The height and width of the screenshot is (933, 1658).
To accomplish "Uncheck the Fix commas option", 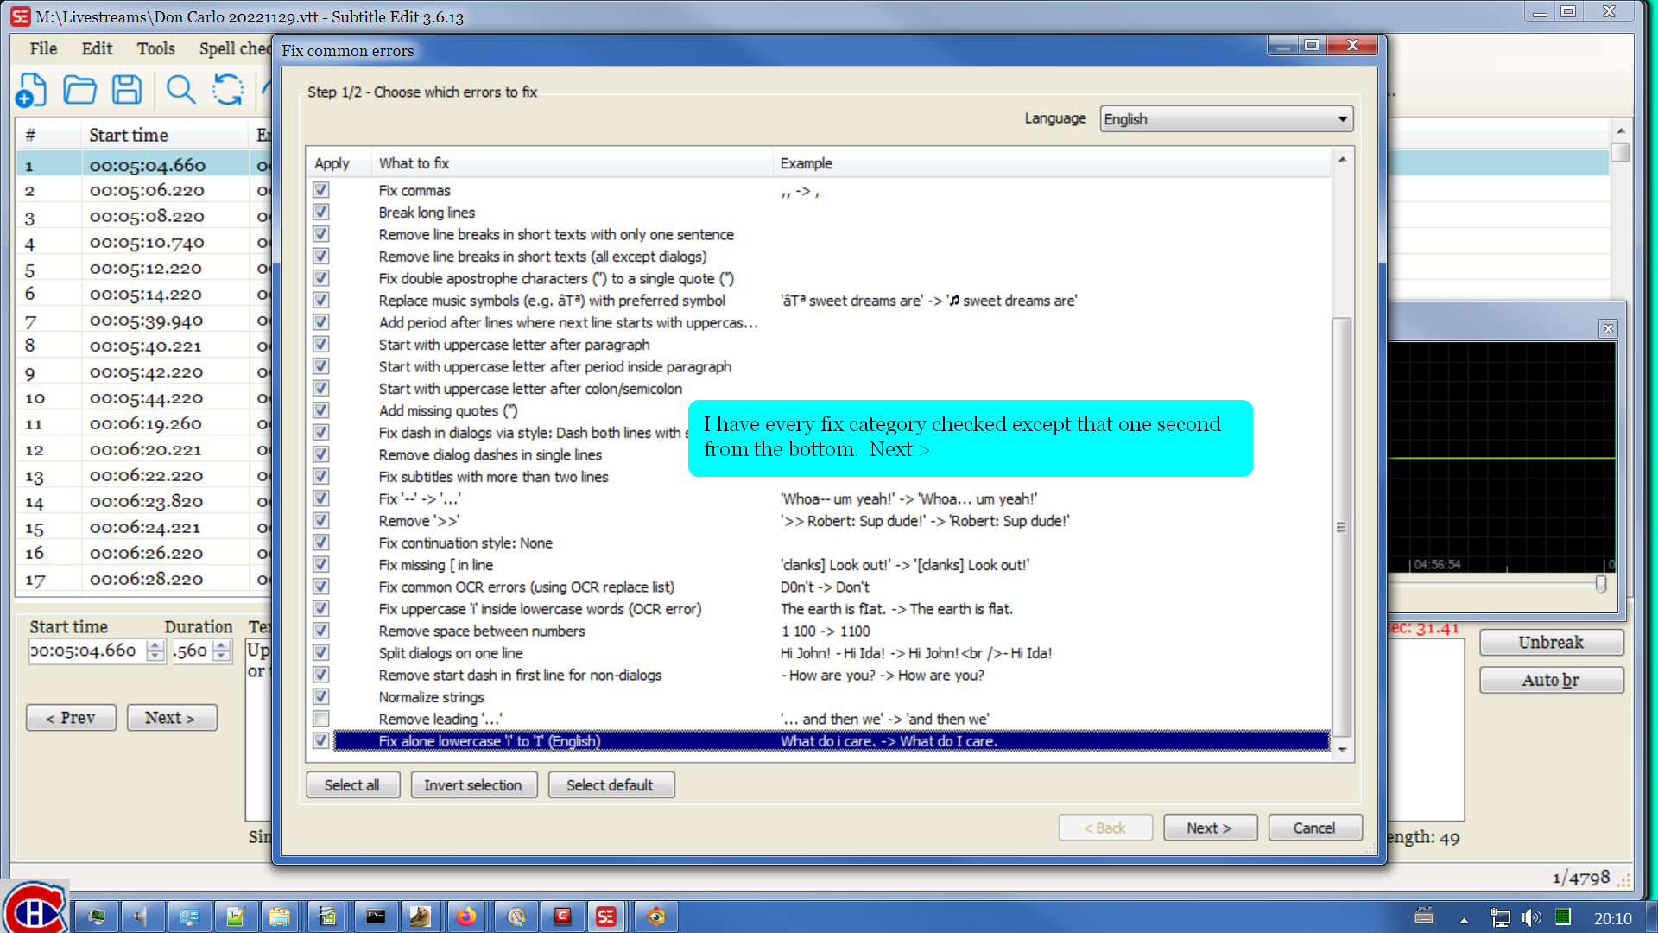I will [320, 189].
